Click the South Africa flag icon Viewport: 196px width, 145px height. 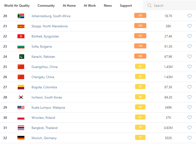click(21, 16)
